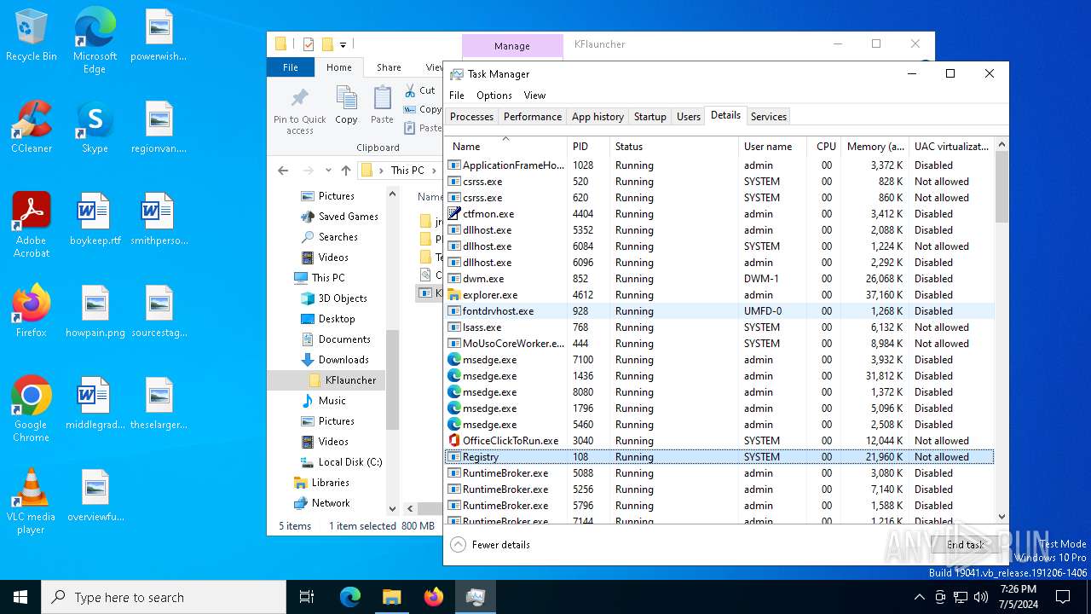Switch to the Users tab
Screen dimensions: 1091x614
(689, 117)
